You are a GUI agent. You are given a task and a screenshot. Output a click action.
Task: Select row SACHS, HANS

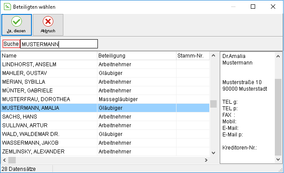coord(105,116)
